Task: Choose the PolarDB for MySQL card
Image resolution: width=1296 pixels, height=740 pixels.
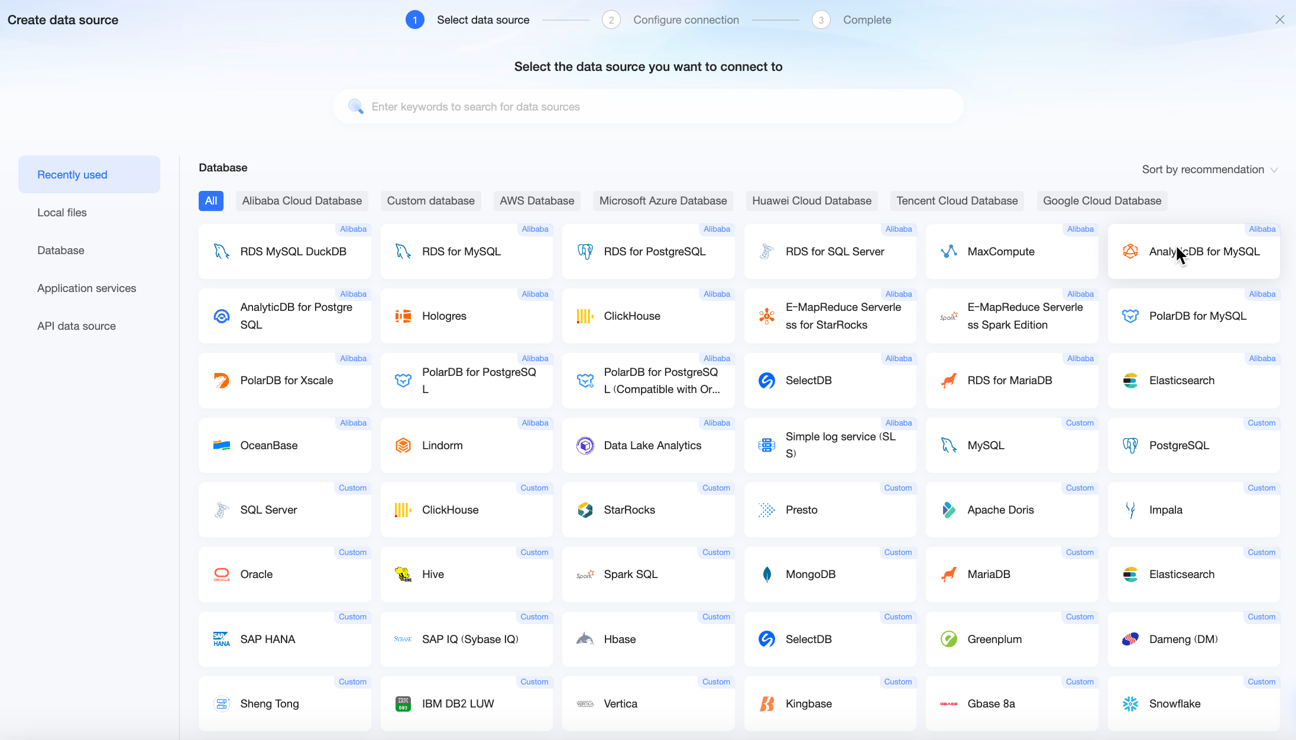Action: pyautogui.click(x=1193, y=316)
